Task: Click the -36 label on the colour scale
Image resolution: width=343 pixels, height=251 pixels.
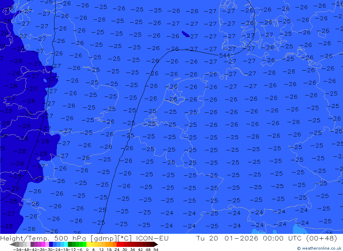Action: (x=42, y=250)
